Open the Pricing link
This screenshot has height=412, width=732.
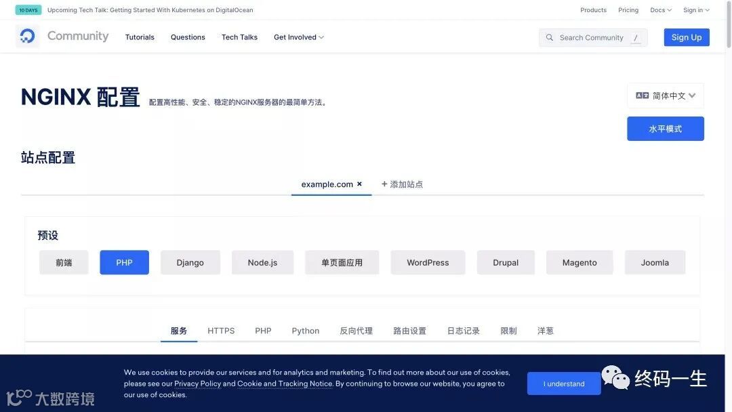628,9
